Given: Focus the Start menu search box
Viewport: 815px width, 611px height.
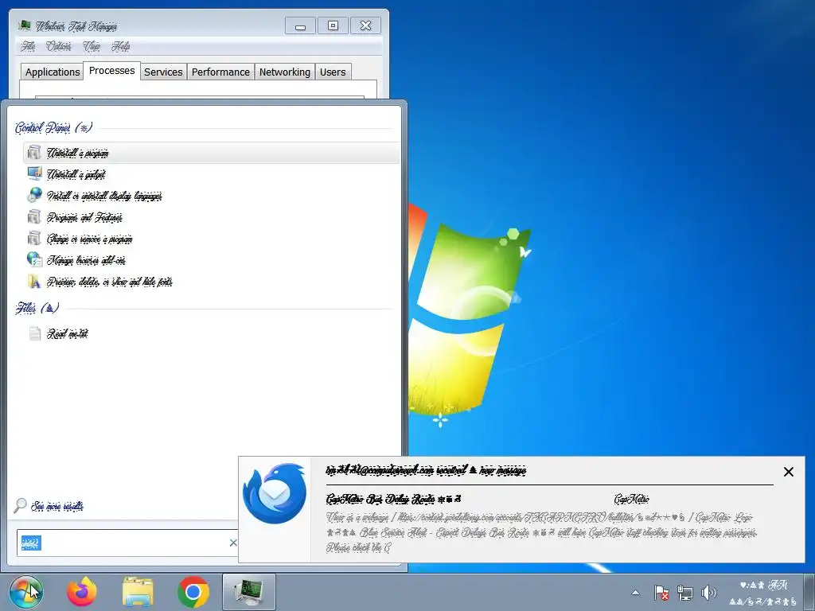Looking at the screenshot, I should [127, 543].
